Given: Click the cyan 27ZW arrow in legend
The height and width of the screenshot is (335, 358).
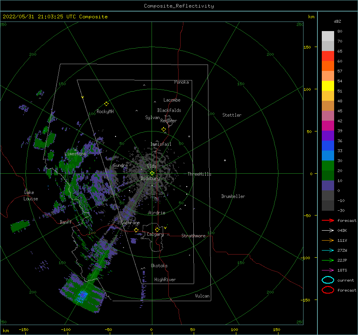Looking at the screenshot, I should [328, 251].
